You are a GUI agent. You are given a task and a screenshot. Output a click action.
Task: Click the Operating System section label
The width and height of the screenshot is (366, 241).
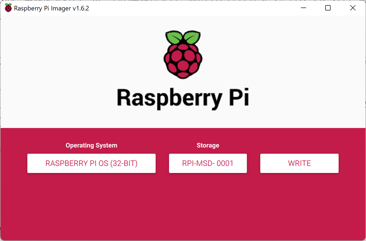91,145
